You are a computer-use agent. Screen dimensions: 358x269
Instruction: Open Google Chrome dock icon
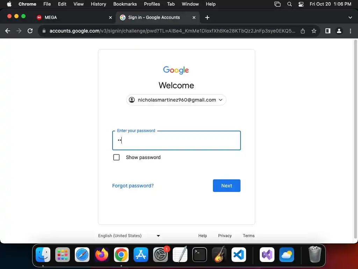(121, 254)
